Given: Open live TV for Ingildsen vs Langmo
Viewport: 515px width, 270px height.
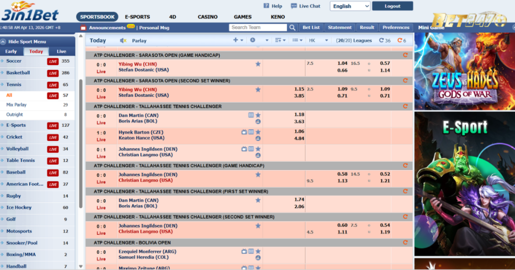Looking at the screenshot, I should (x=244, y=149).
